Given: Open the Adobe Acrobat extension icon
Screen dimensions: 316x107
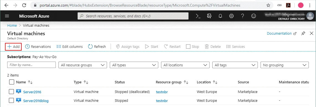Looking at the screenshot, I should tap(288, 6).
